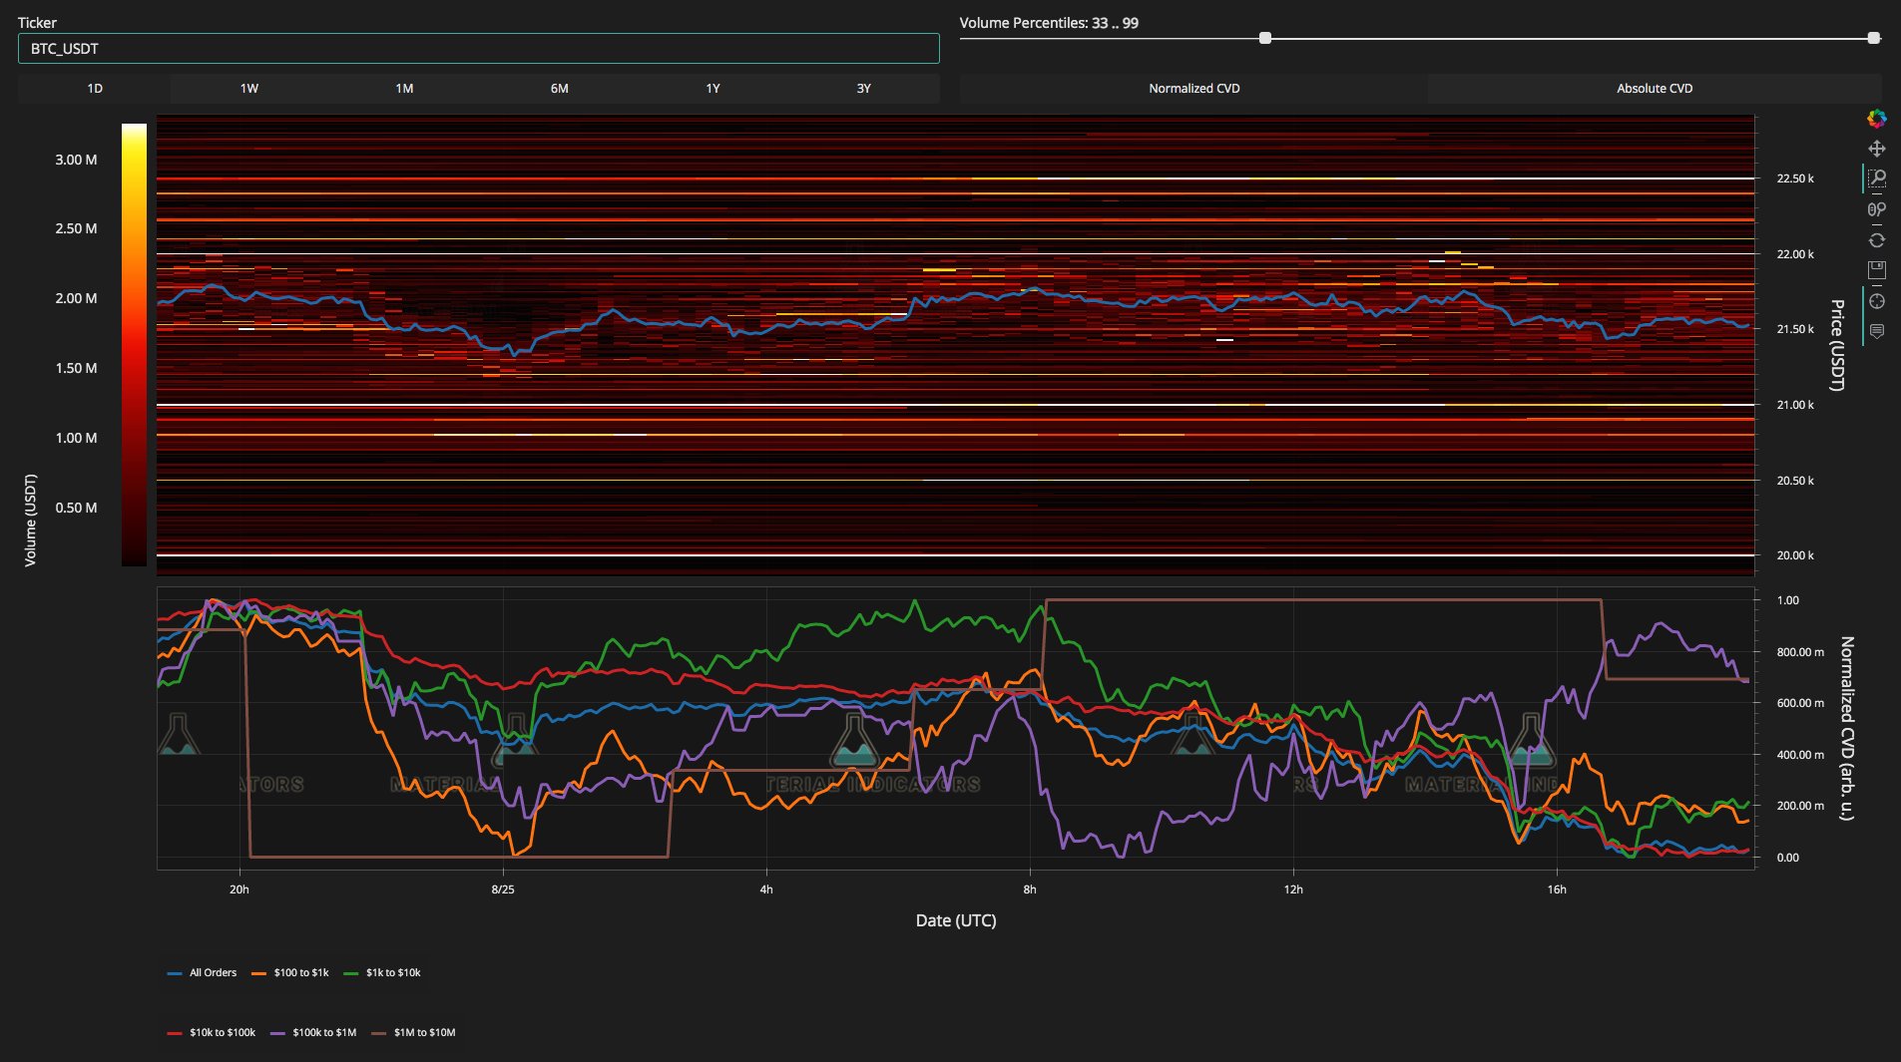Click the upper Volume Percentiles slider handle
This screenshot has height=1062, width=1901.
pyautogui.click(x=1873, y=38)
